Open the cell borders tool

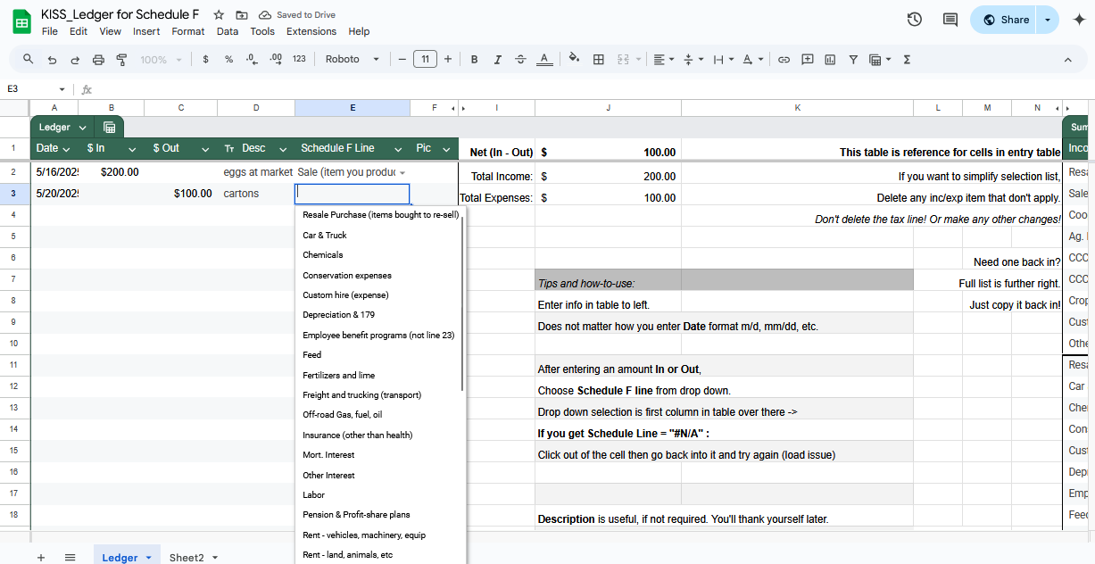pos(599,60)
